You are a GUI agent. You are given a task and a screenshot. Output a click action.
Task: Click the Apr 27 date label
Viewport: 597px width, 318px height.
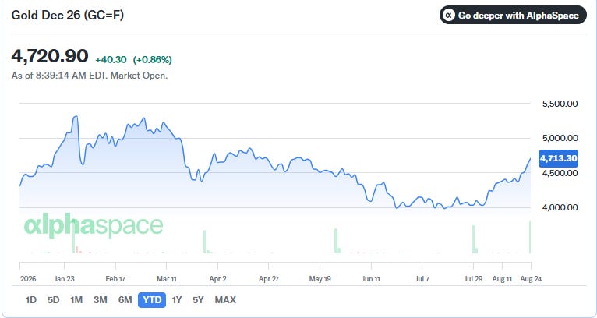269,279
